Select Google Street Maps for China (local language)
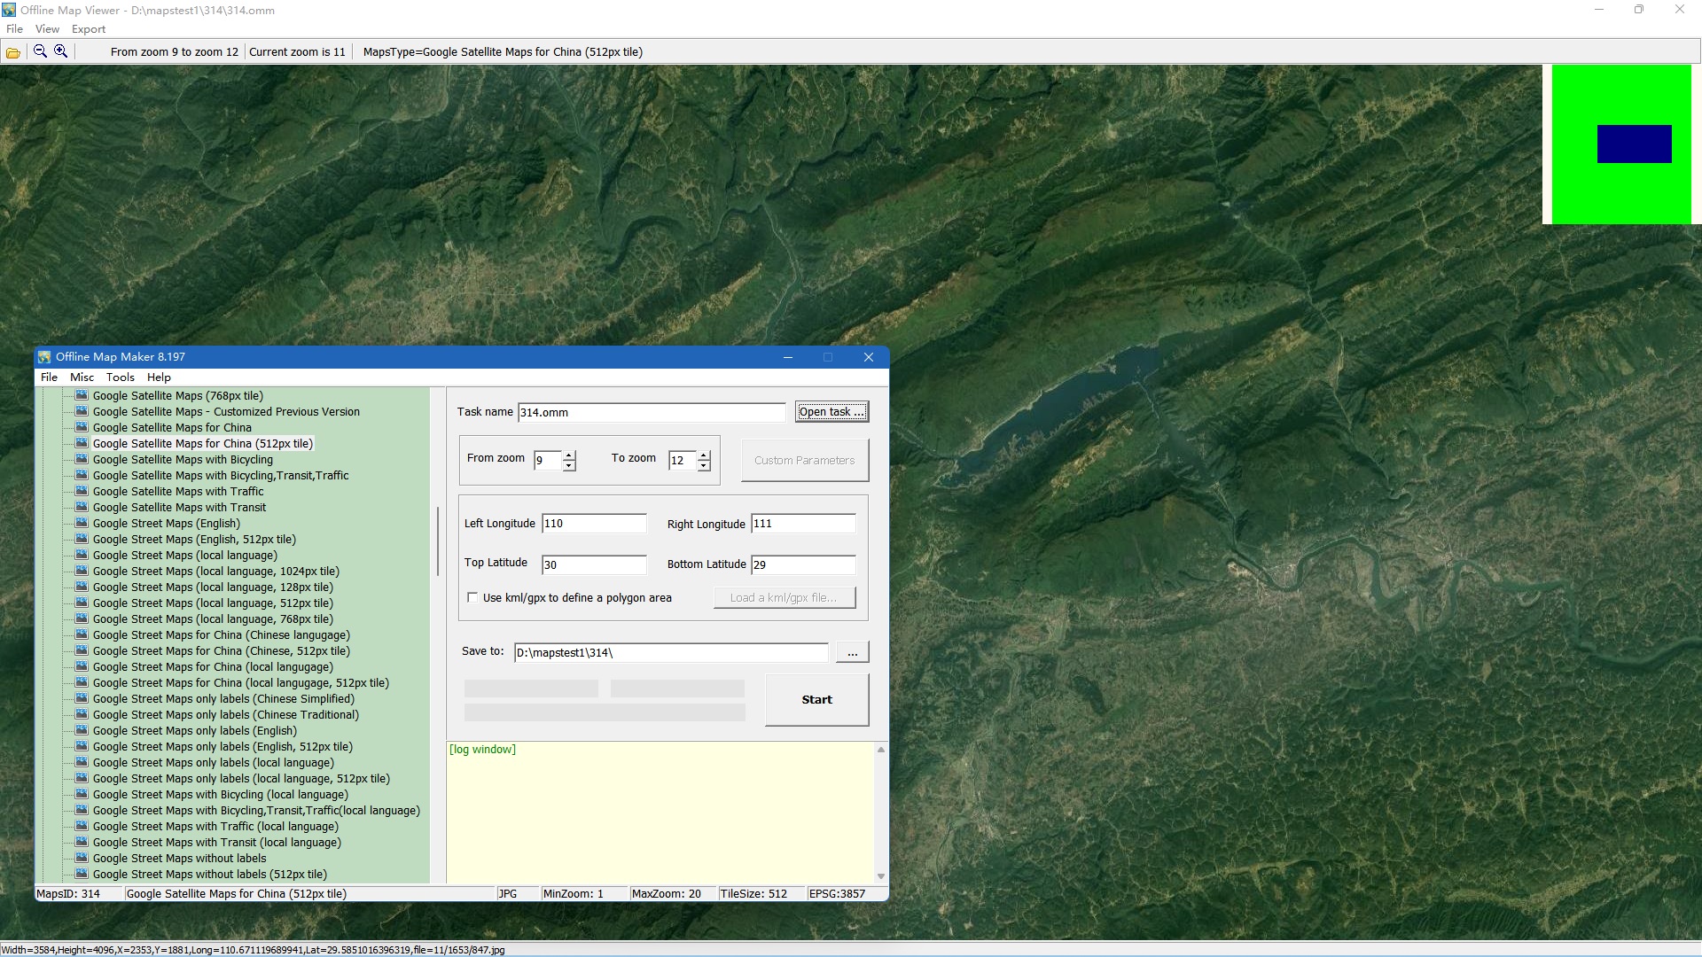 pyautogui.click(x=213, y=666)
